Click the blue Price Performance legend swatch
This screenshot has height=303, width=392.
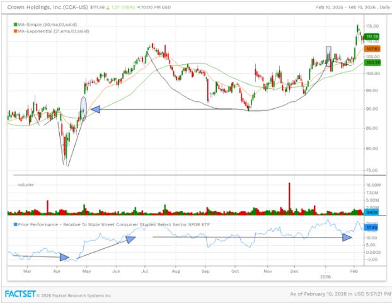pyautogui.click(x=15, y=224)
